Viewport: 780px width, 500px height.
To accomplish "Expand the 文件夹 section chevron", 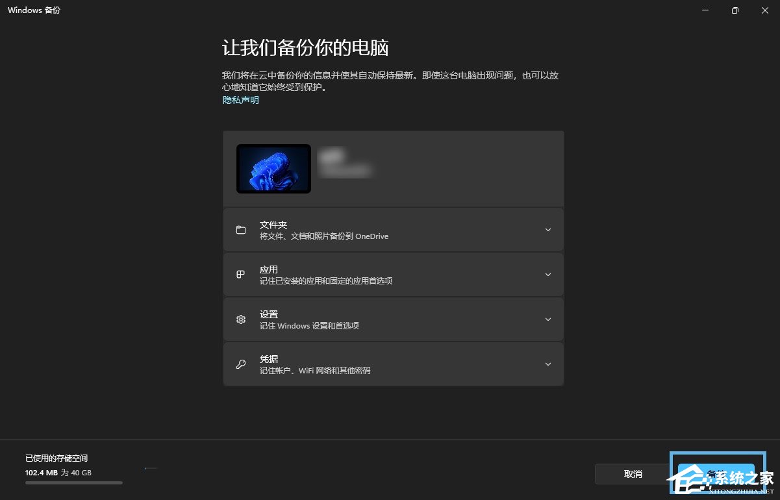I will pos(548,230).
